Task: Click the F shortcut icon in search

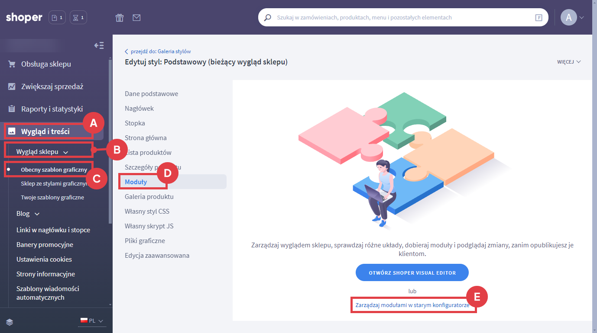Action: [x=539, y=18]
